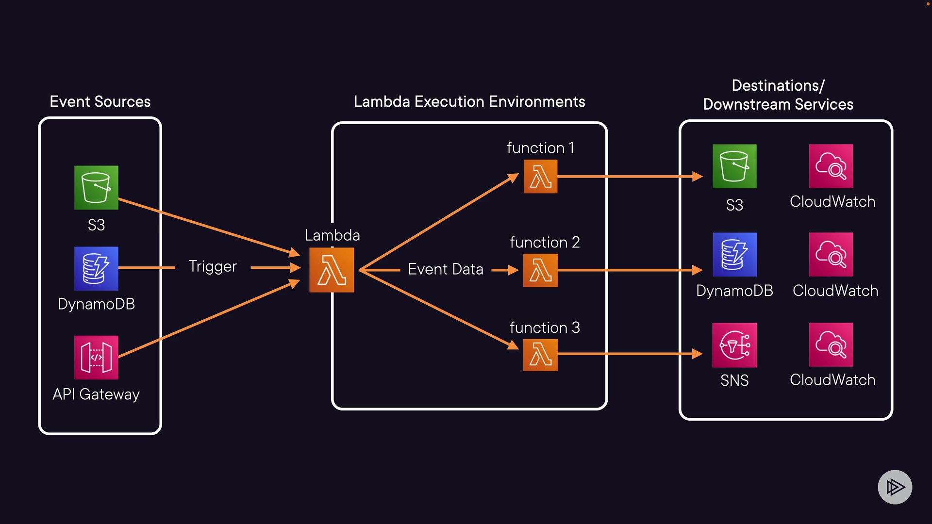Click the CloudWatch icon beside destination DynamoDB
Screen dimensions: 932x524
tap(831, 254)
